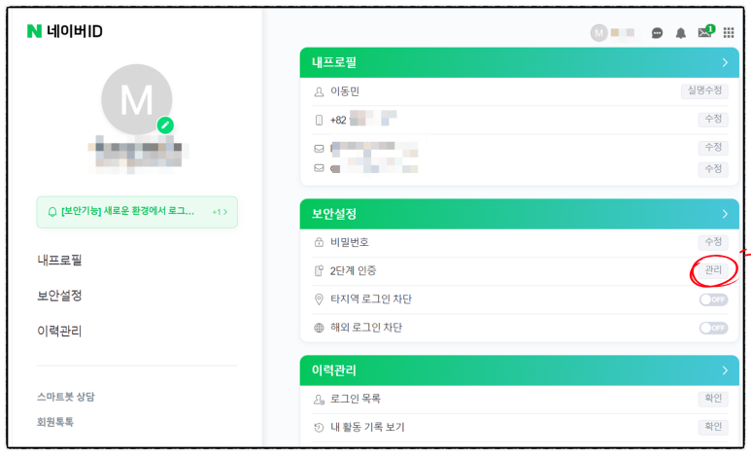Click the bell icon in security alert banner

click(52, 212)
